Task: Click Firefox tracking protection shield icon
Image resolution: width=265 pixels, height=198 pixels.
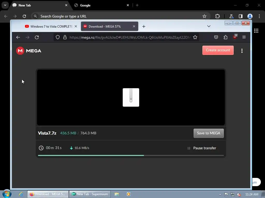Action: (x=58, y=37)
